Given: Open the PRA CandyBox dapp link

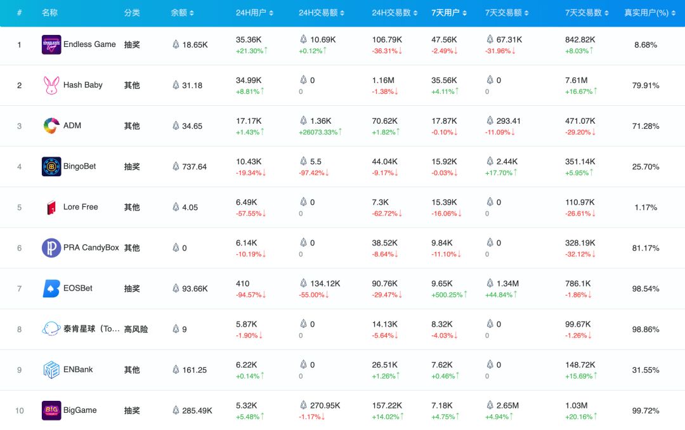Looking at the screenshot, I should 91,247.
